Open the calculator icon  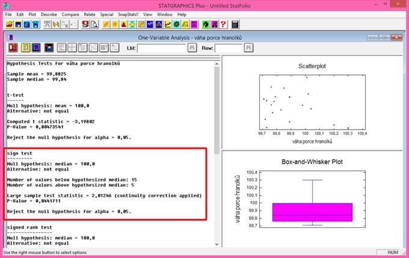pos(235,25)
